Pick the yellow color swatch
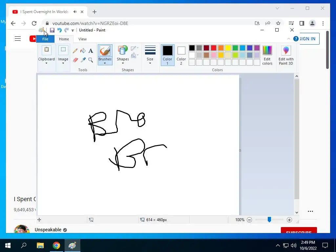Screen dimensions: 336x252 (x=228, y=48)
